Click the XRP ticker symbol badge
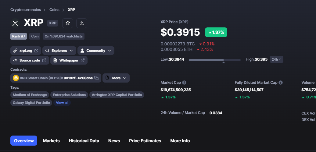Image resolution: width=316 pixels, height=152 pixels. click(x=52, y=23)
